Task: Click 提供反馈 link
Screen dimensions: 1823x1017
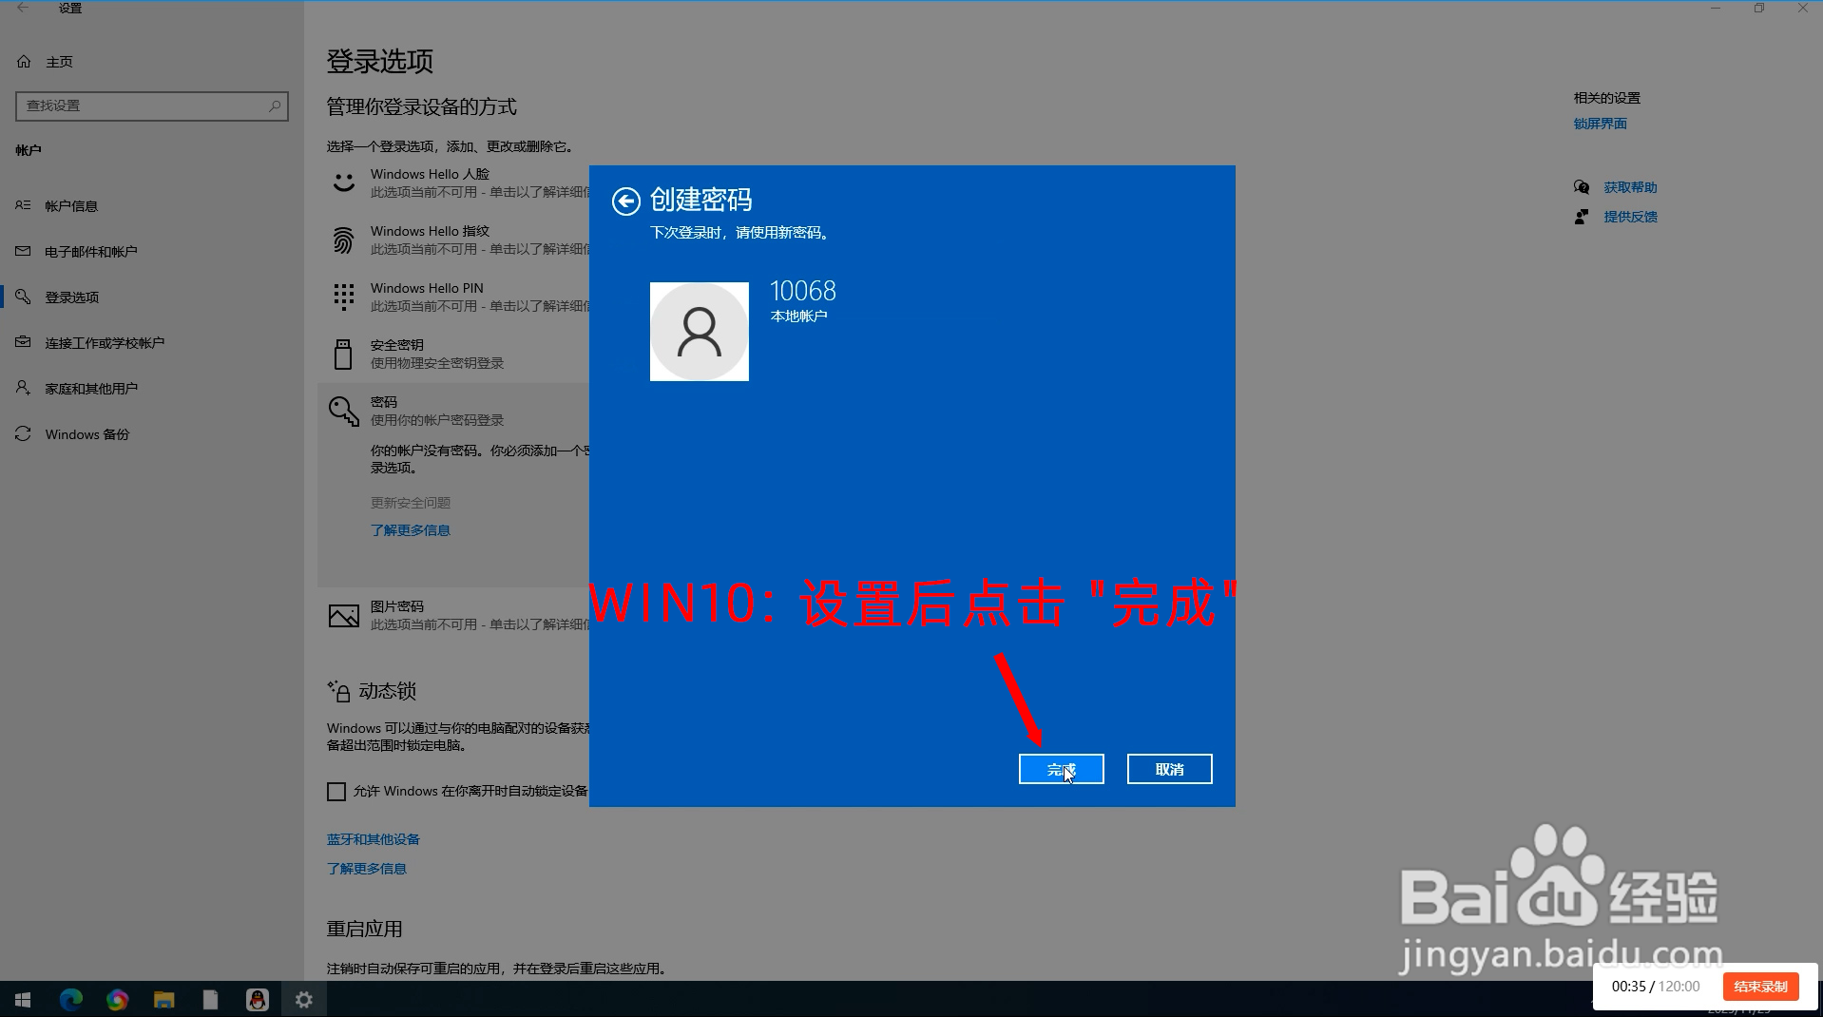Action: pyautogui.click(x=1631, y=217)
